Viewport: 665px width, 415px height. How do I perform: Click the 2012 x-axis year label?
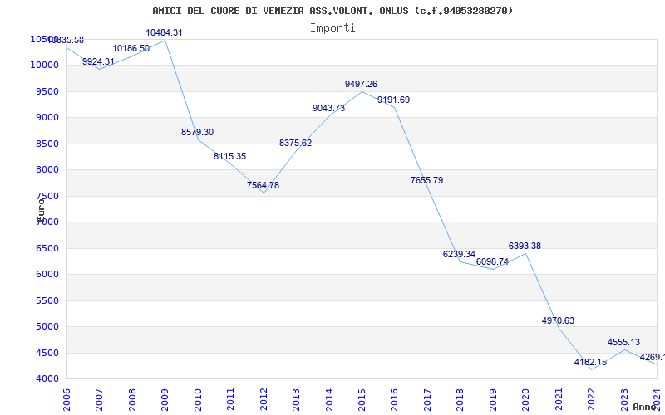pos(264,399)
